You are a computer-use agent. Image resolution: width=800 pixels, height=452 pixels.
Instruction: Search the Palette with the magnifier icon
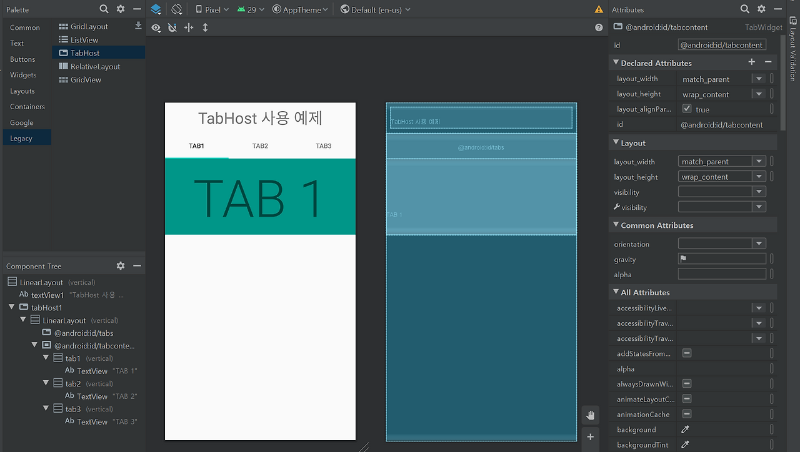point(104,9)
